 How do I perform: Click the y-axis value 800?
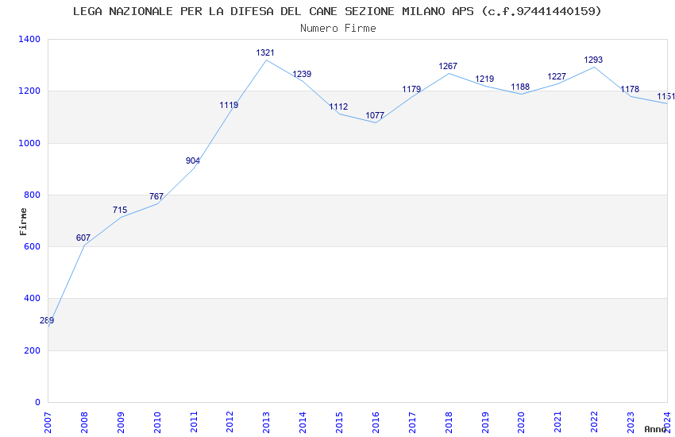pyautogui.click(x=33, y=195)
